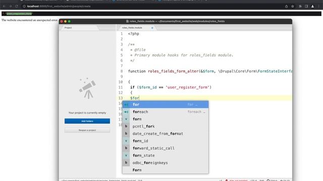Screen dimensions: 323x181
Task: Reload the localhost page
Action: pyautogui.click(x=17, y=7)
